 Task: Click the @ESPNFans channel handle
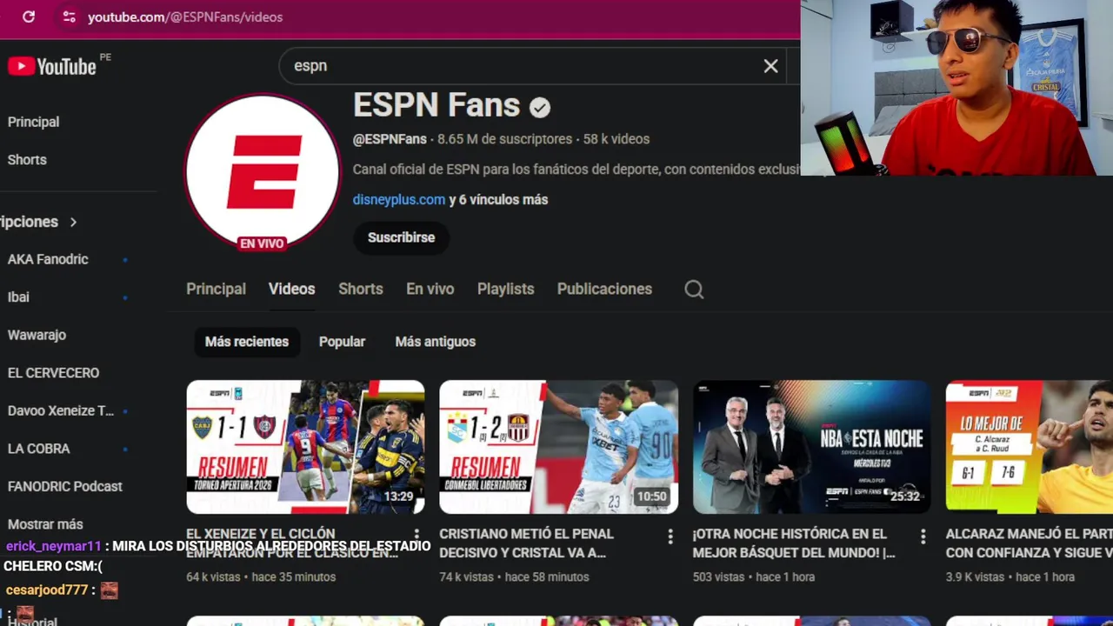(390, 139)
